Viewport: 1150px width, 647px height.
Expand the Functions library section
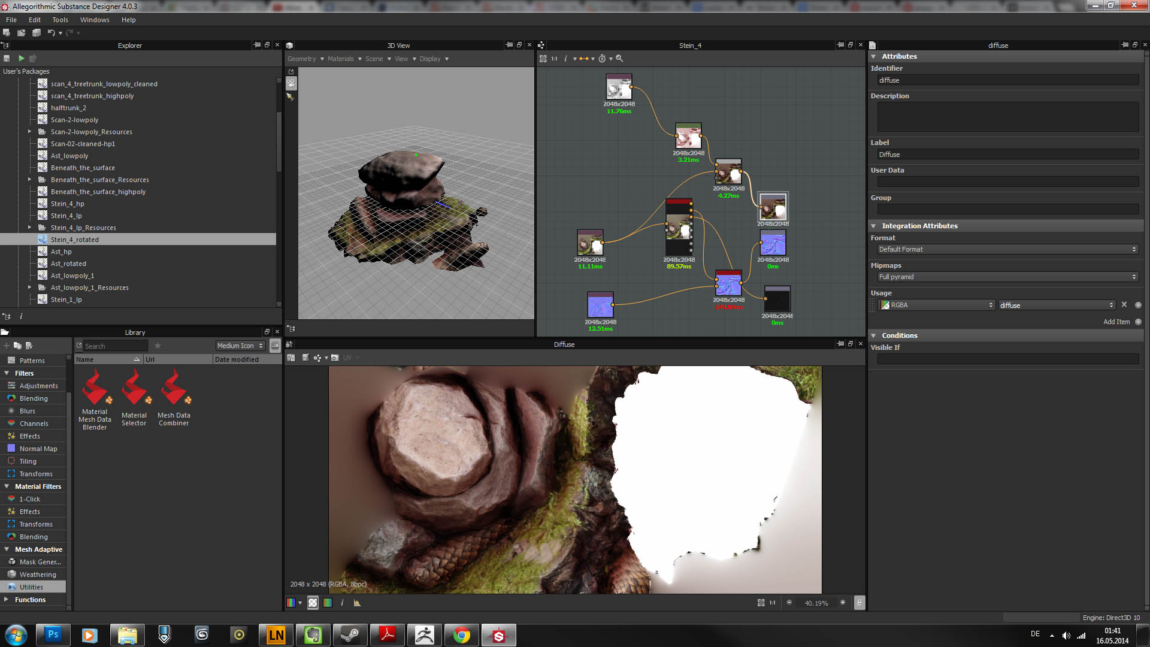coord(7,600)
